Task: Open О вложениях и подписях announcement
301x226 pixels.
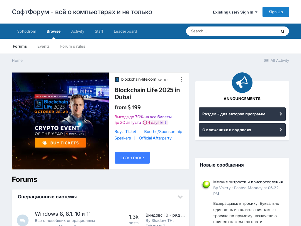Action: [x=242, y=130]
